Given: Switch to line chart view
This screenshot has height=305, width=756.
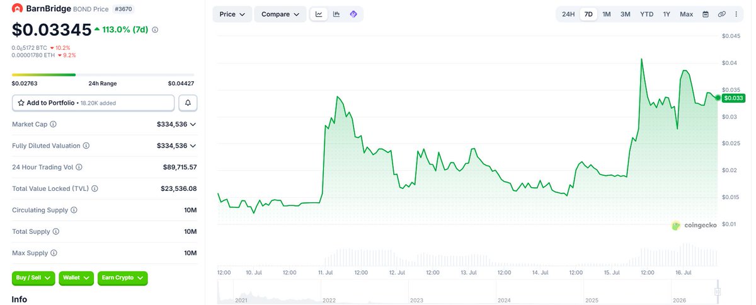Looking at the screenshot, I should 319,14.
